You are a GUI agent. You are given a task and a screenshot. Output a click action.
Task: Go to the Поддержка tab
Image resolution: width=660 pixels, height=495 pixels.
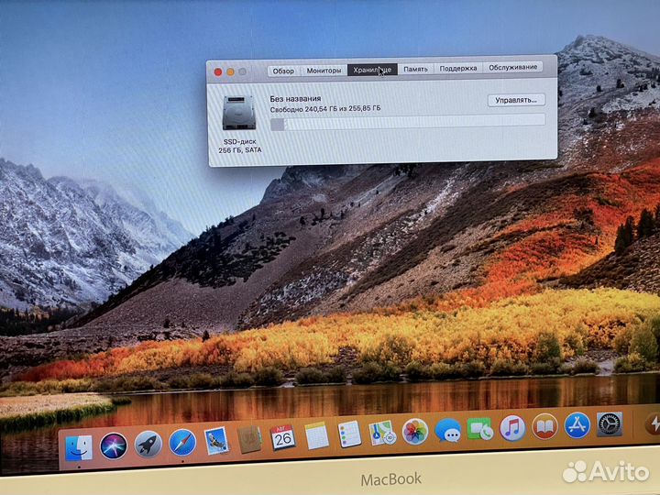click(x=458, y=68)
